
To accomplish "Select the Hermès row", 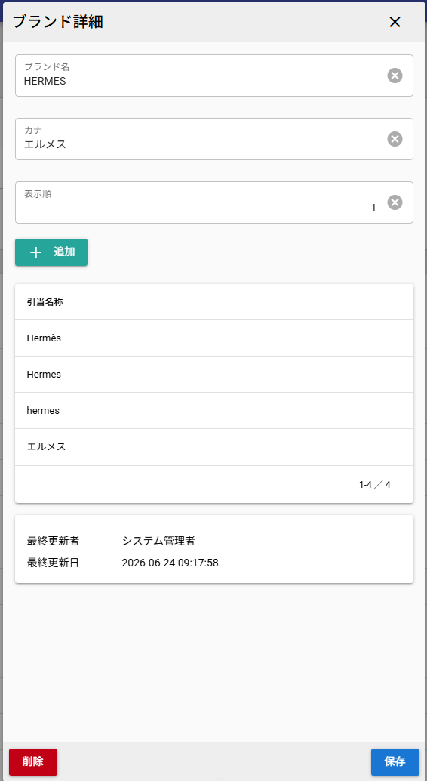I will (214, 338).
